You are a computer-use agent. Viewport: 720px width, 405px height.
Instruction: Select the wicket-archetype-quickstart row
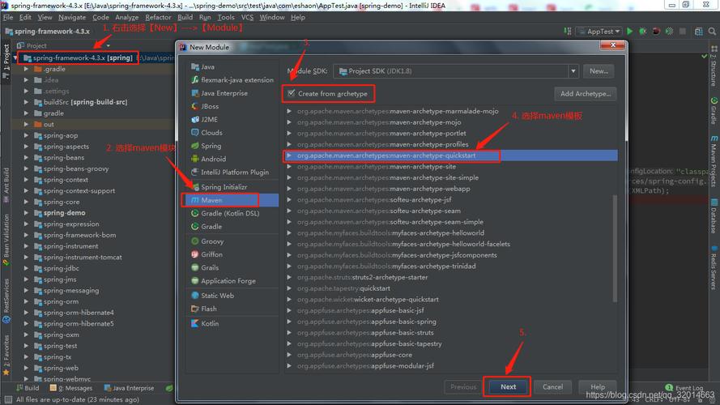point(450,300)
